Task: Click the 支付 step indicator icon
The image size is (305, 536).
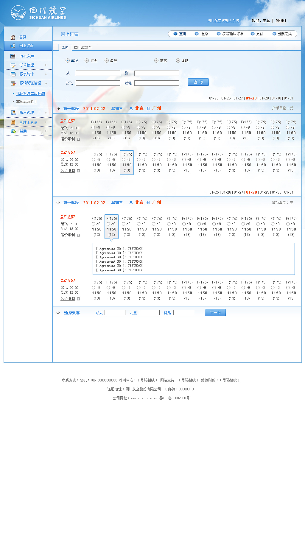Action: click(x=253, y=34)
